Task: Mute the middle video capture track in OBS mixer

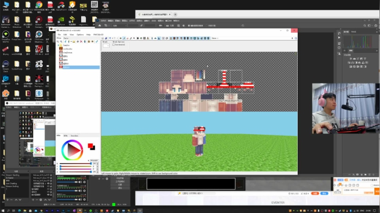Action: [80, 191]
